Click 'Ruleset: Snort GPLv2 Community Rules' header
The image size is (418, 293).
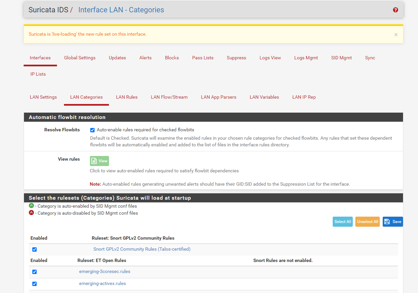coord(133,238)
